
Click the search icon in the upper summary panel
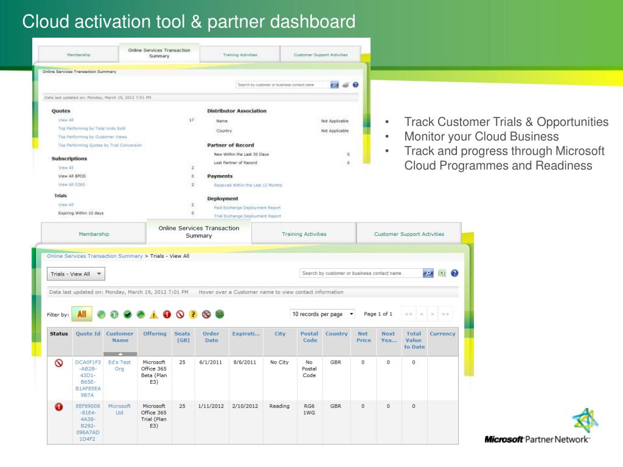(335, 85)
